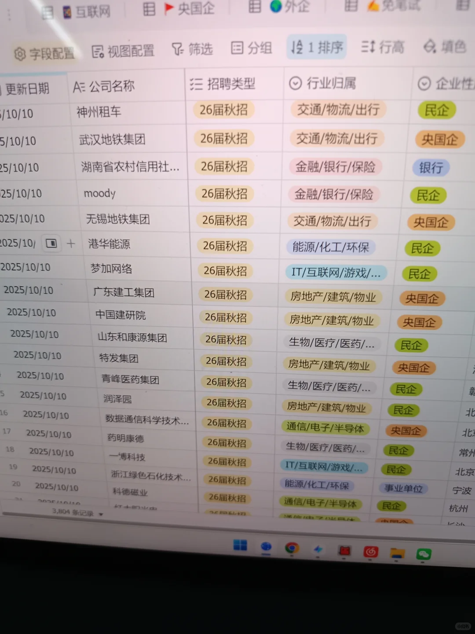This screenshot has width=475, height=634.
Task: Click the 招聘类型 column type icon
Action: [197, 85]
